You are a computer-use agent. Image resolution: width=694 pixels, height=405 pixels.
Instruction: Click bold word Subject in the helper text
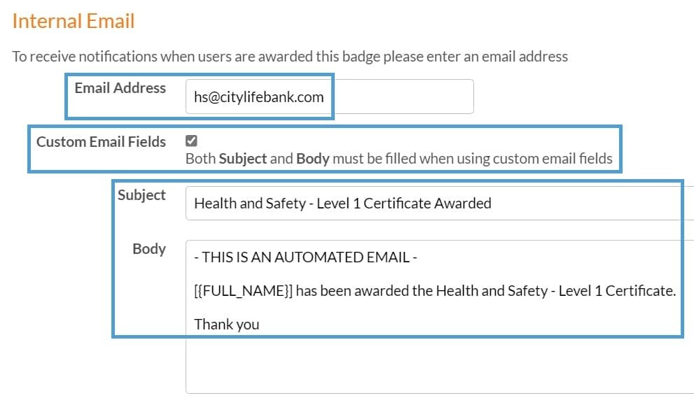pos(242,159)
